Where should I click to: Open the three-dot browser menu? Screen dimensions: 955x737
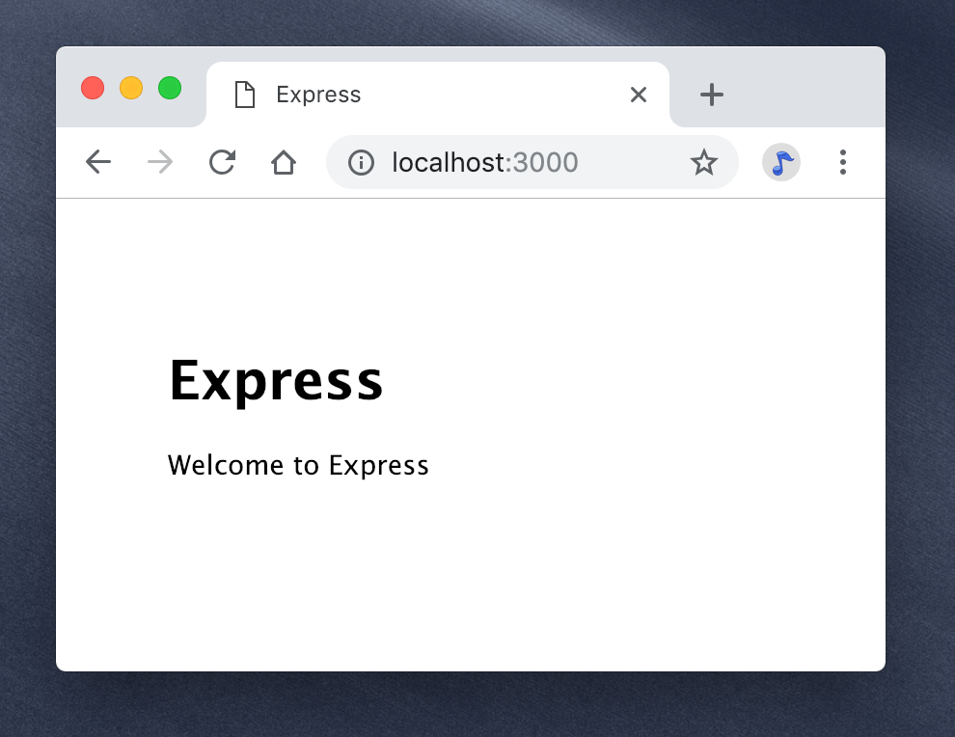pos(842,162)
